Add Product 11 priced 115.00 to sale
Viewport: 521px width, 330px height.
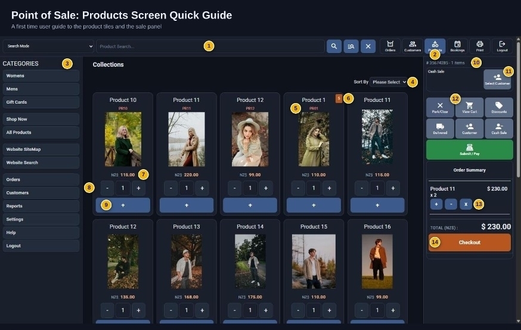(377, 206)
